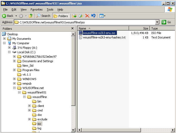
Task: Open the File menu
Action: pyautogui.click(x=5, y=9)
